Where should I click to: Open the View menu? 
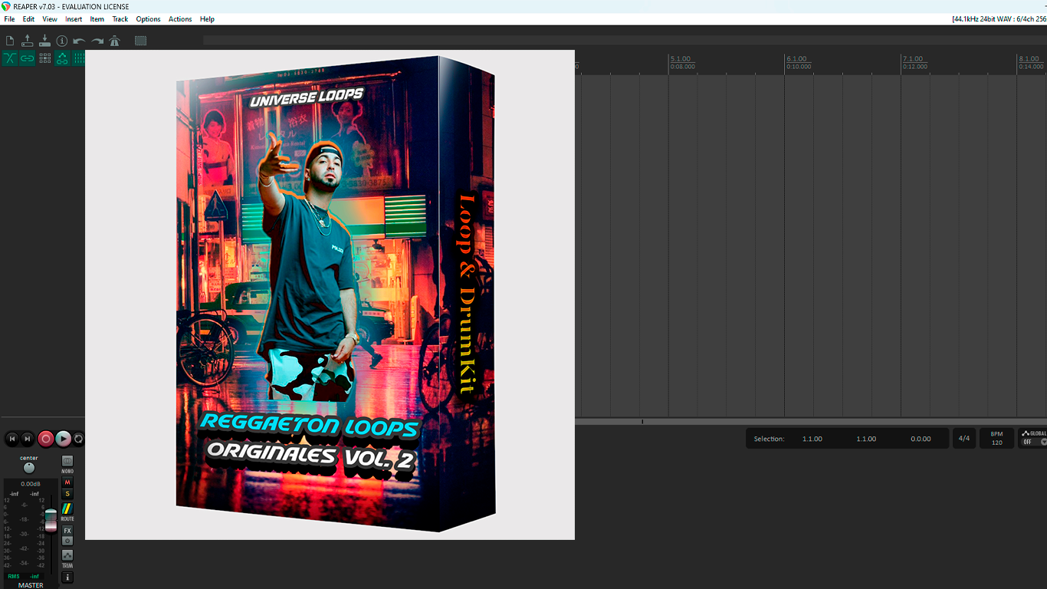(50, 19)
